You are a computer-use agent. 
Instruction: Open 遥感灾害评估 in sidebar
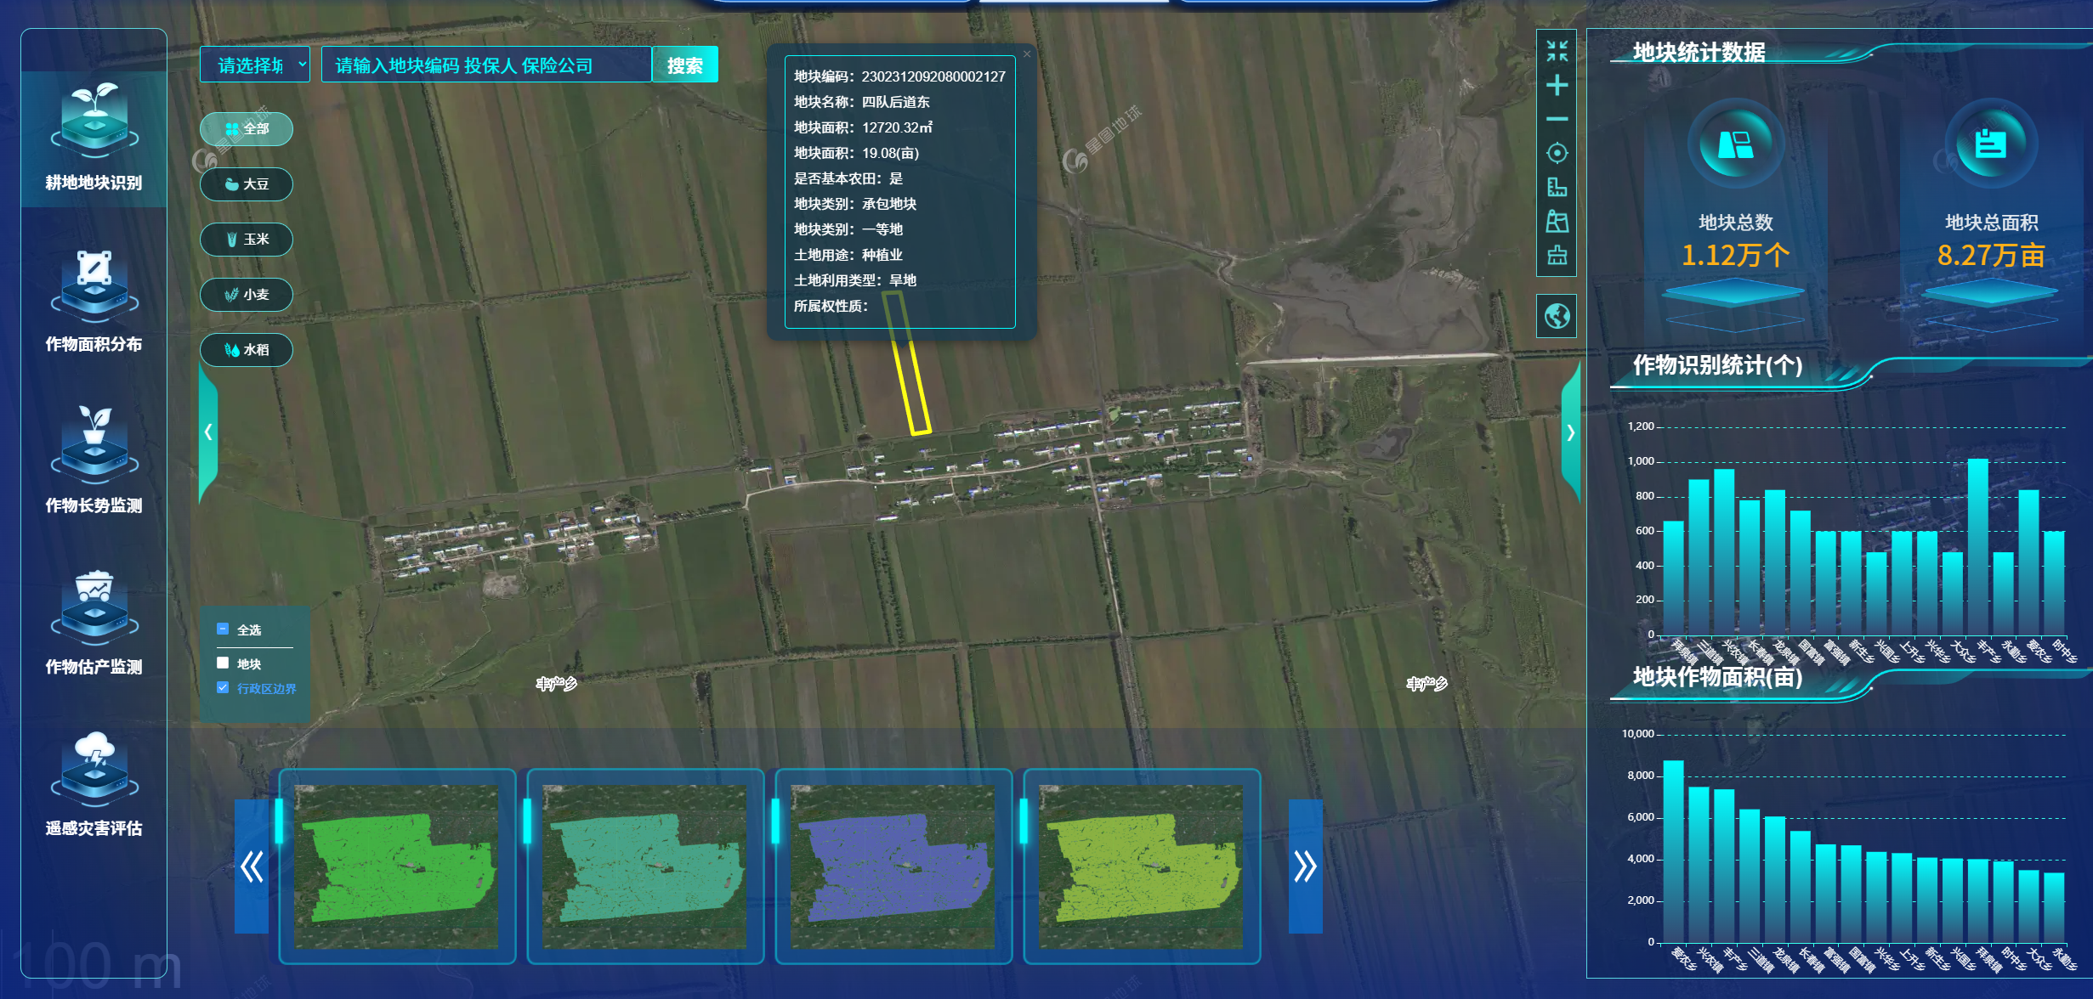point(94,786)
